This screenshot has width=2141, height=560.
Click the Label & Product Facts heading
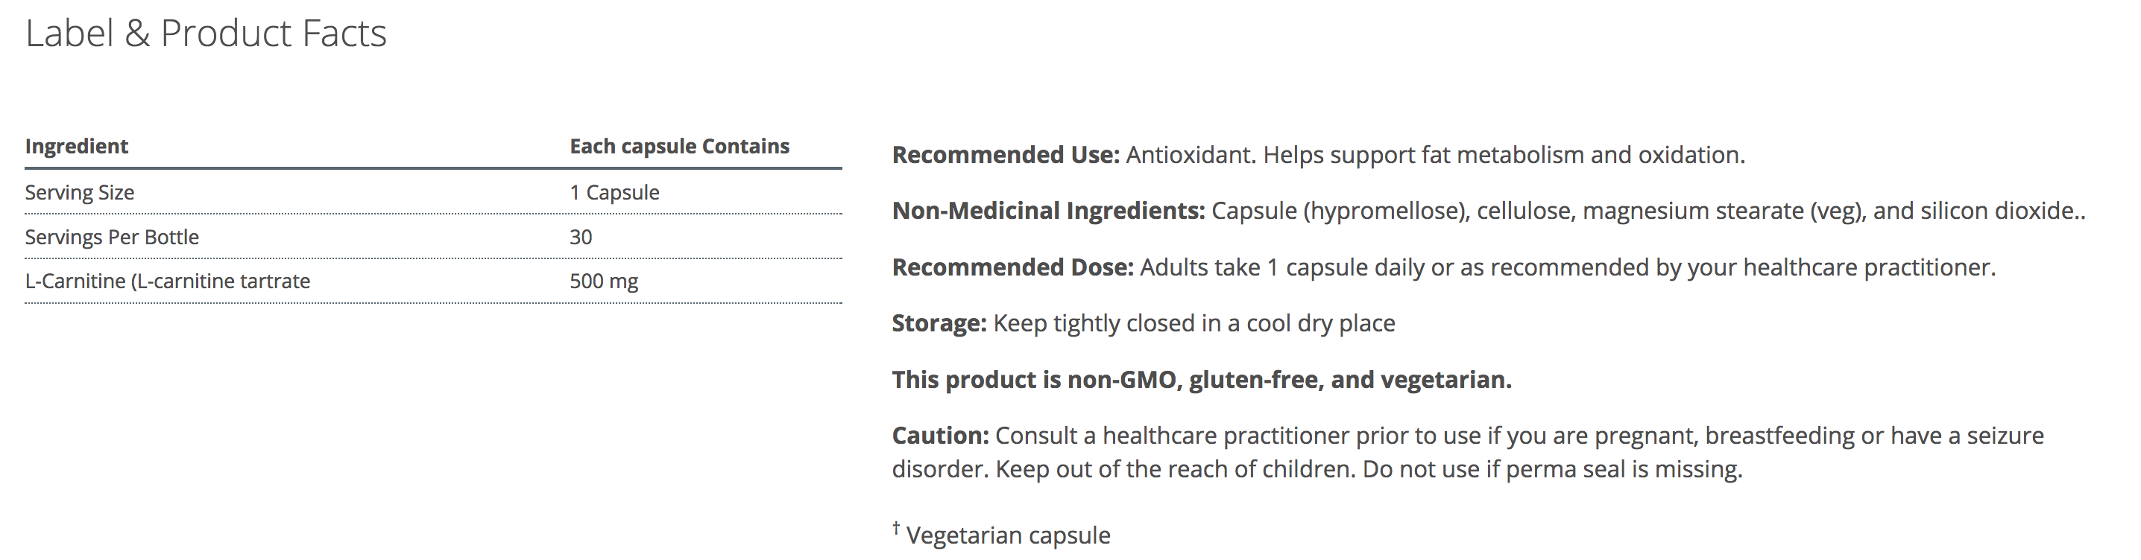205,34
